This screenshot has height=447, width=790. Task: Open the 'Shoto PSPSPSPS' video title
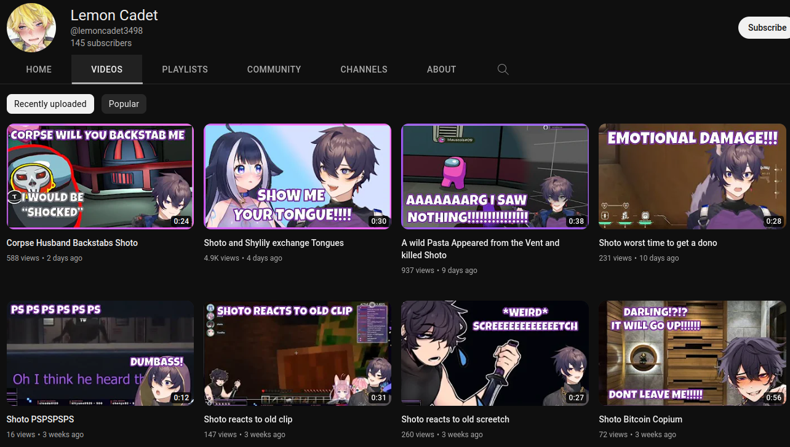(40, 419)
